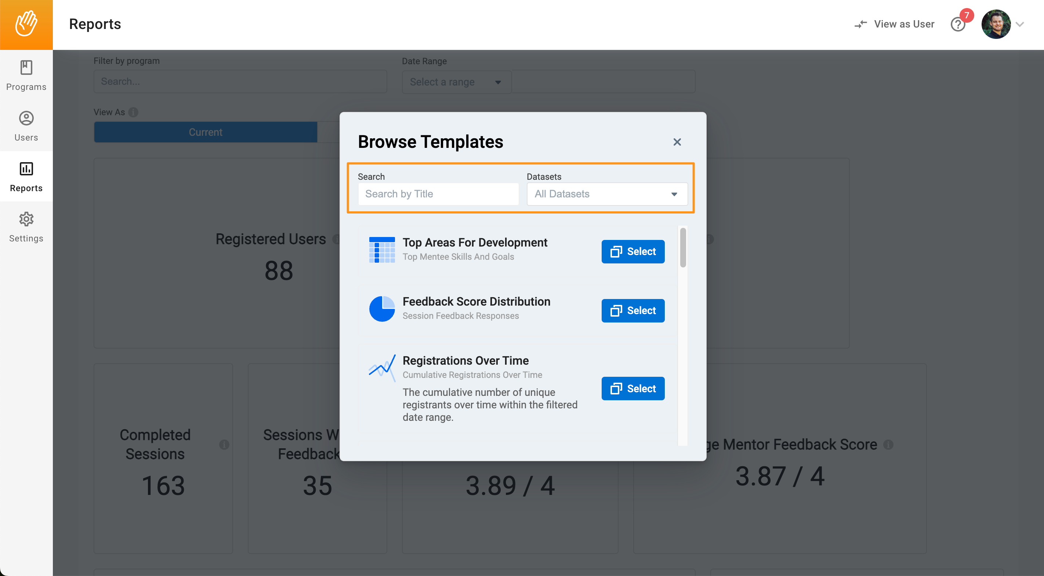The height and width of the screenshot is (576, 1044).
Task: Click the templates list scrollbar
Action: click(683, 248)
